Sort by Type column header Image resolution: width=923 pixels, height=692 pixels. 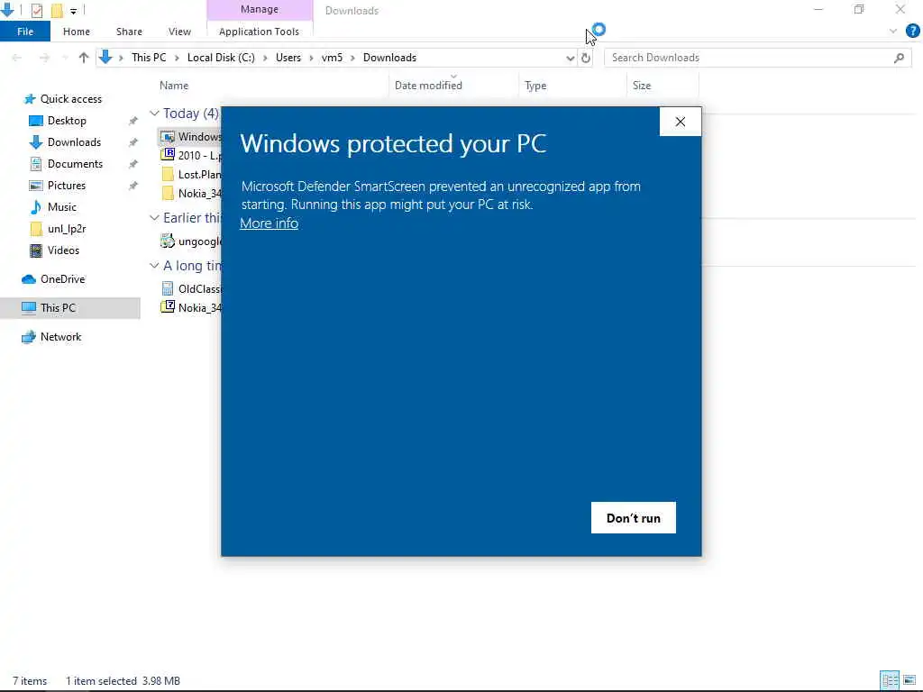click(x=535, y=86)
